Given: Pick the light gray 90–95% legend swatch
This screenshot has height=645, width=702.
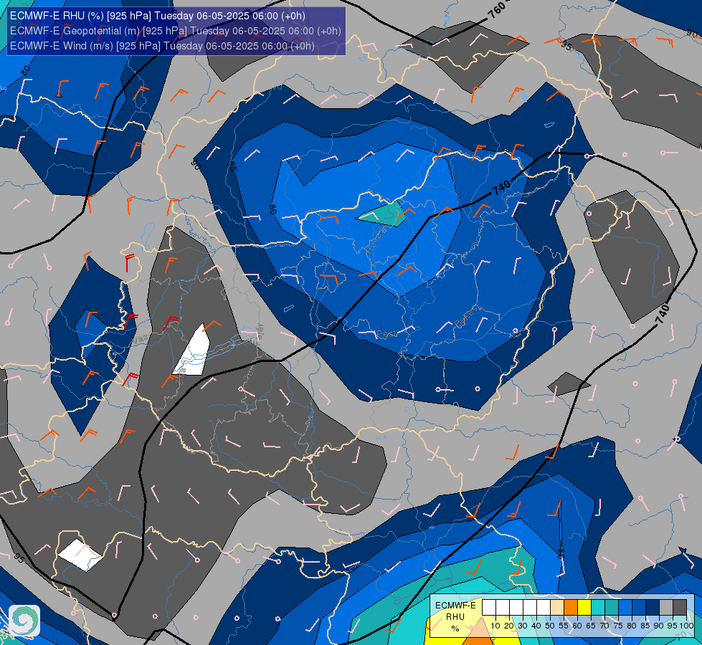Looking at the screenshot, I should (x=666, y=608).
